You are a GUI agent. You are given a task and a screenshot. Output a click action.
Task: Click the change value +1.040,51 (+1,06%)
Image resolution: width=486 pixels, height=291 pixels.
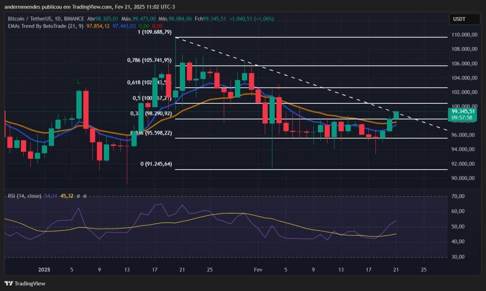[x=252, y=19]
